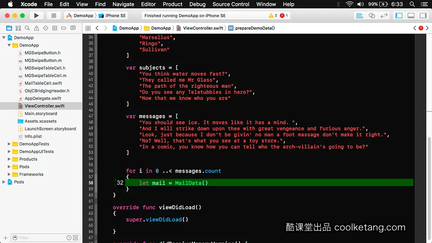Click the volume icon in menu bar
Screen dimensions: 432x243
361,4
